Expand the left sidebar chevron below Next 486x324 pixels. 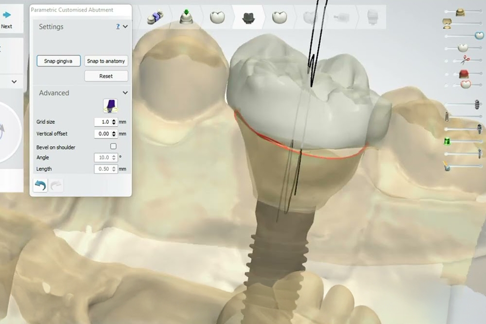14,82
